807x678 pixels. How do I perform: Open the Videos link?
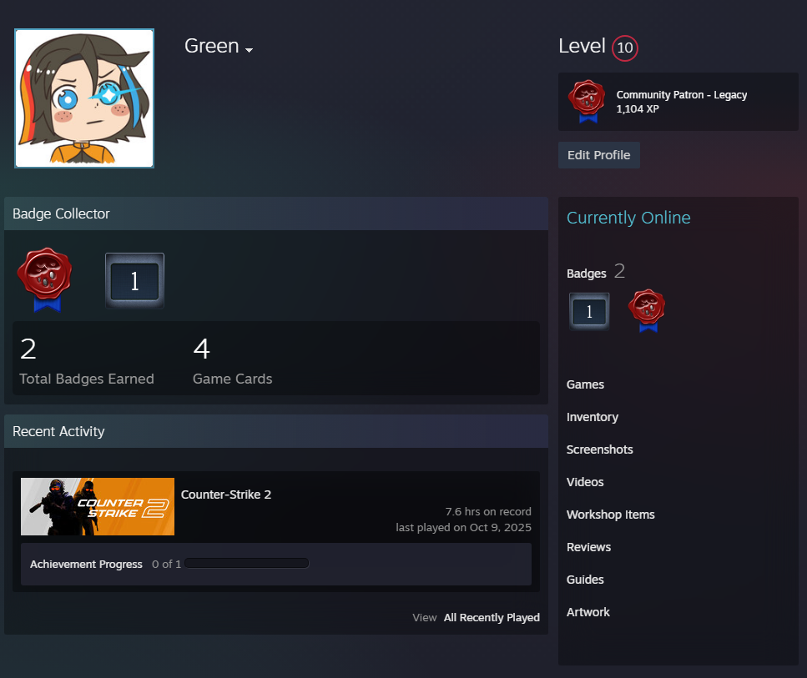(585, 482)
